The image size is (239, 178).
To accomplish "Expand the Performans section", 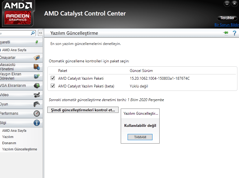I will coord(21,113).
